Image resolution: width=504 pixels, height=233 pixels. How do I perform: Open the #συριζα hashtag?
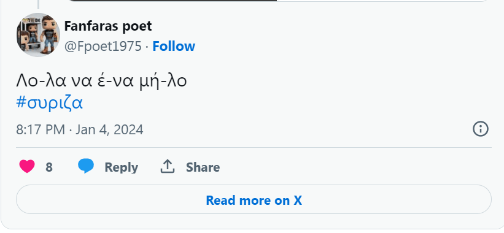pyautogui.click(x=50, y=103)
